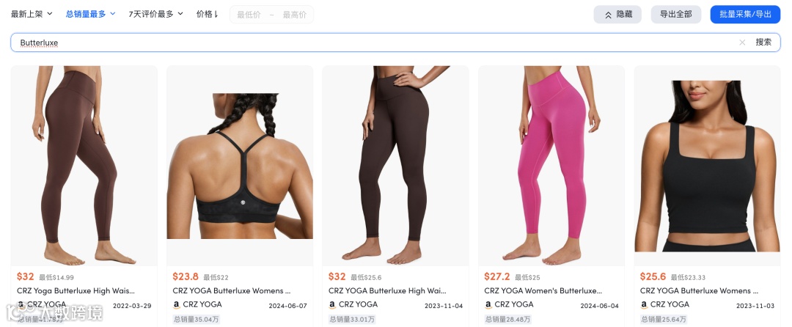The image size is (792, 327).
Task: Open the CRZ YOGA Butterluxe Womens bra title
Action: [x=232, y=290]
